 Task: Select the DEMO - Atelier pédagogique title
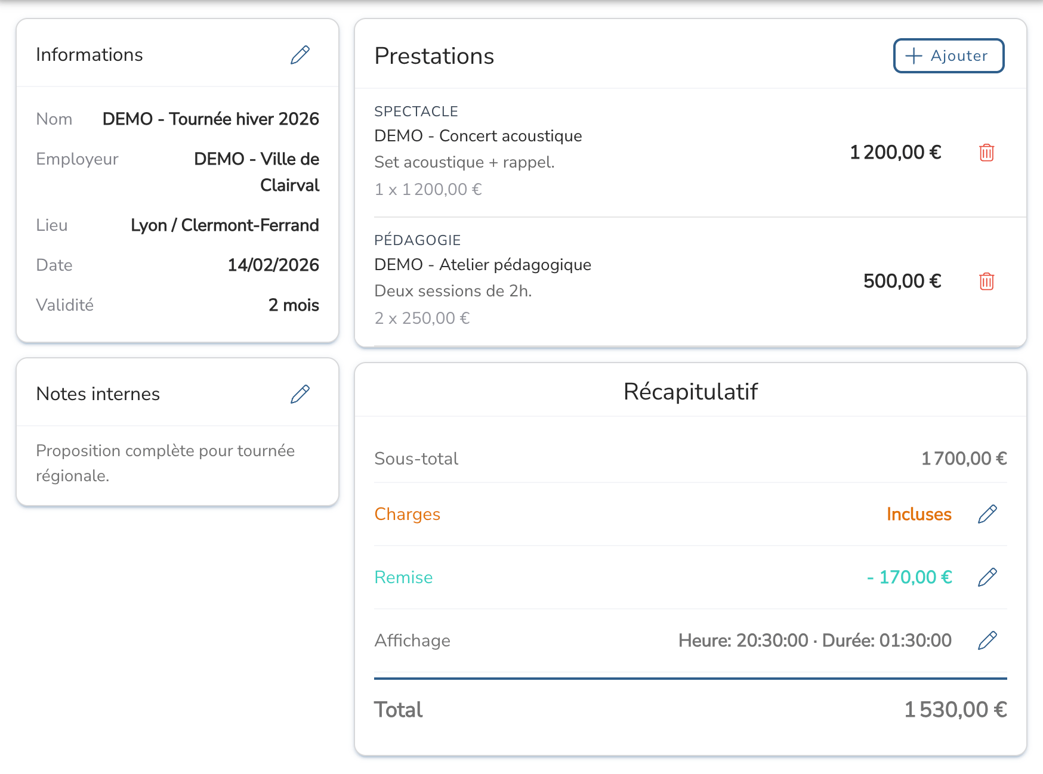(483, 265)
